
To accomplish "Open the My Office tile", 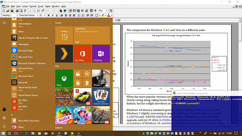I will point(82,54).
